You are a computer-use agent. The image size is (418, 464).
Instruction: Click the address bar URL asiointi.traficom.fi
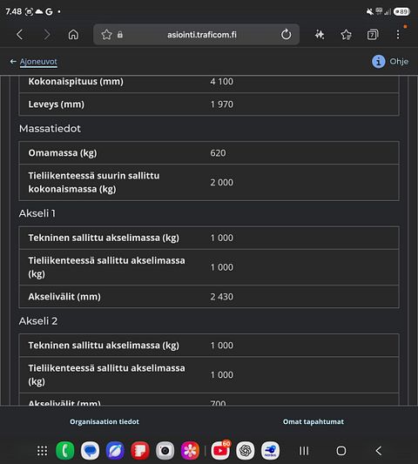202,35
